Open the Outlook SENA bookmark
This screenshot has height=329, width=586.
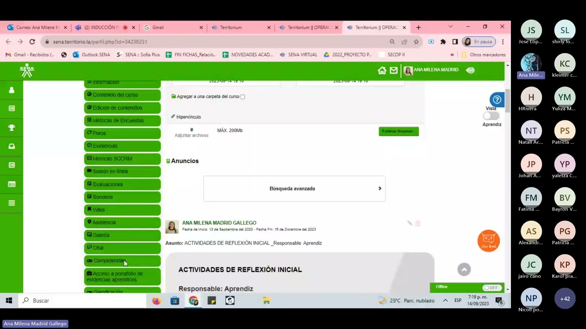pyautogui.click(x=91, y=55)
